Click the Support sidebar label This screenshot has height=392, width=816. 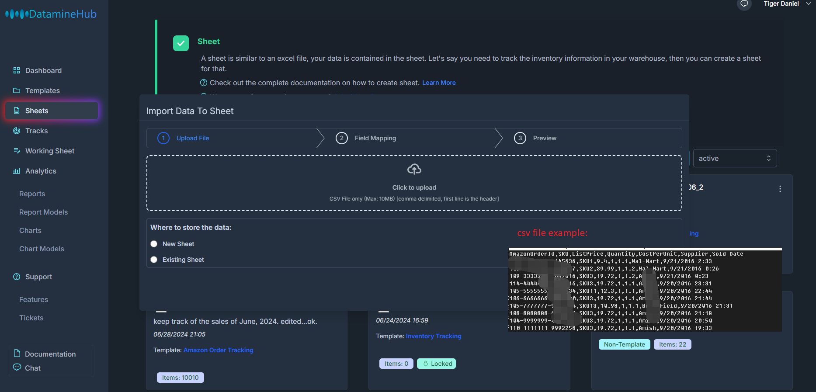tap(38, 277)
